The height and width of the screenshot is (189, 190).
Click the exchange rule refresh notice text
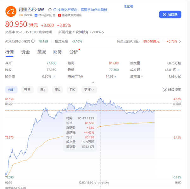click(x=82, y=10)
